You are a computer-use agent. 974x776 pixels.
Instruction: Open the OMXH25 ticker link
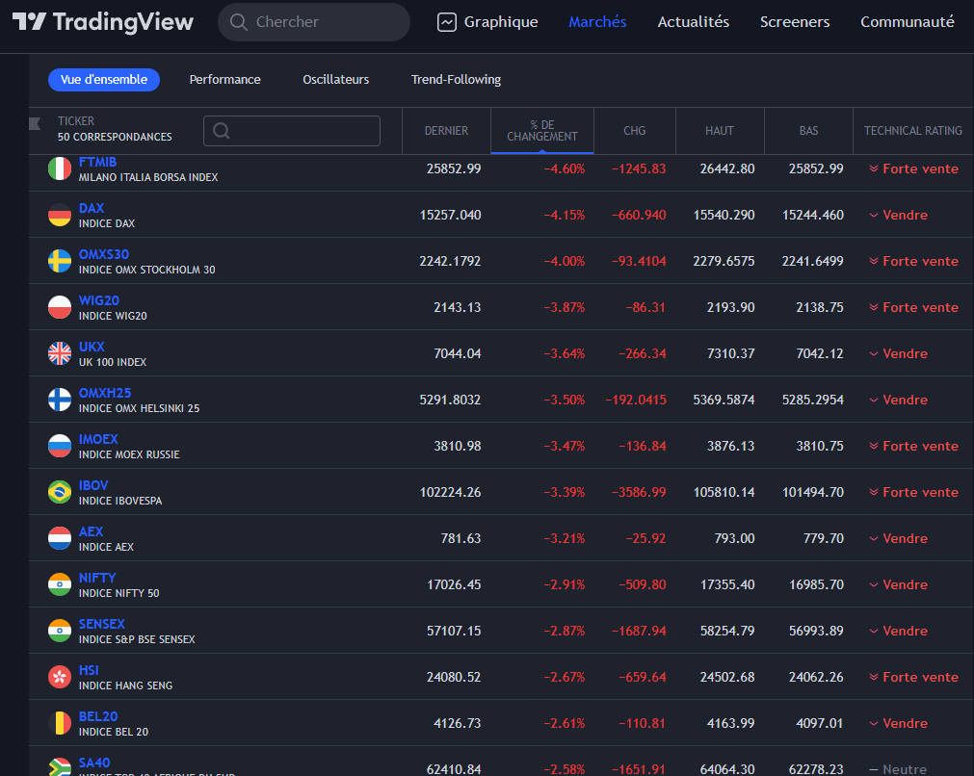click(105, 393)
